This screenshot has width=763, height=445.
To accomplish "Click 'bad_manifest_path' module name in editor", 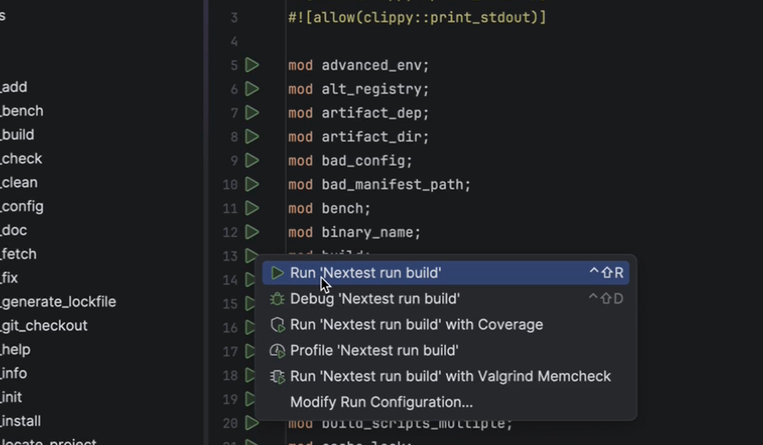I will [392, 185].
